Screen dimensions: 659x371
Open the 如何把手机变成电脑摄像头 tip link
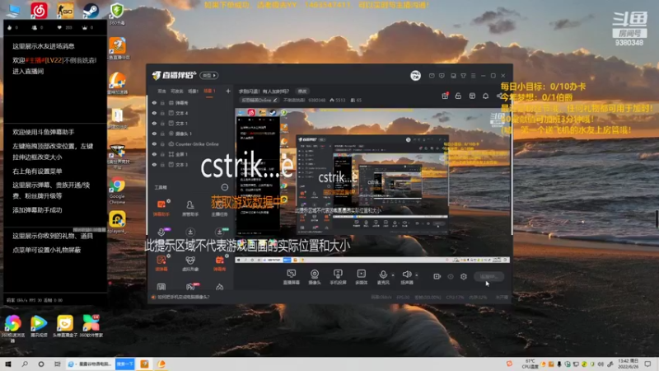(x=183, y=297)
